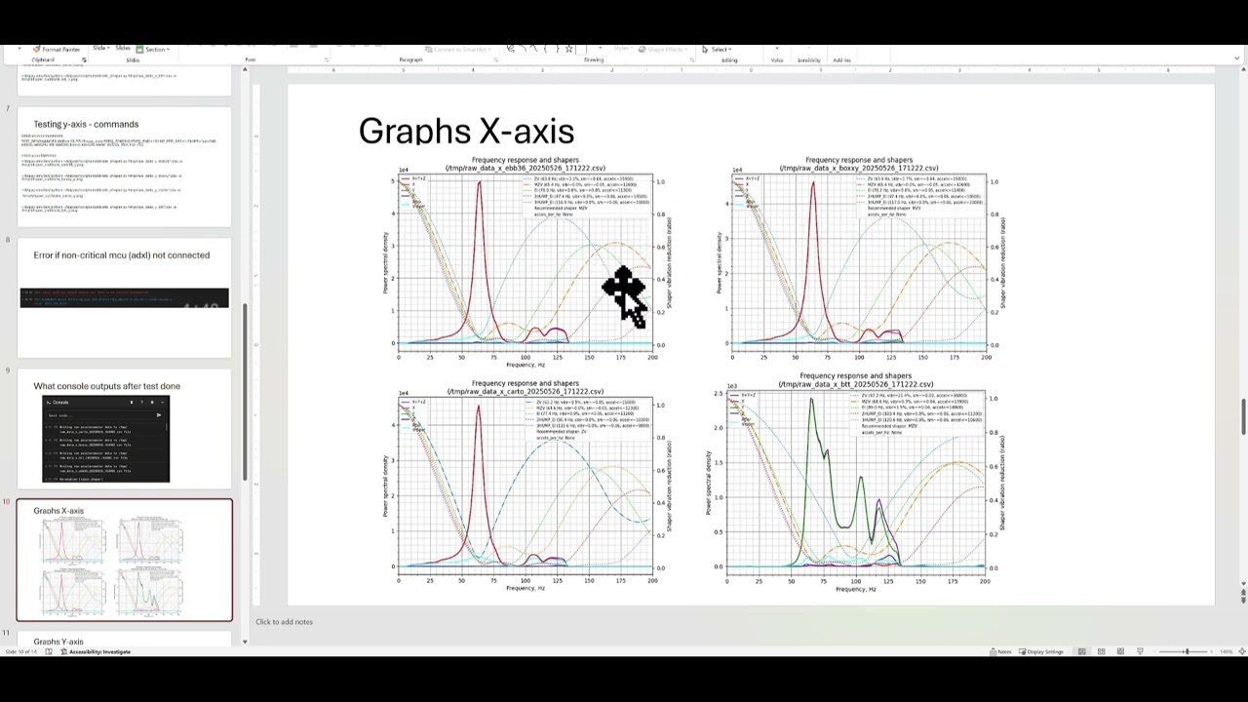Screen dimensions: 1248x702
Task: Select slide 8 'Error if non-critical mcu' thumbnail
Action: click(124, 297)
